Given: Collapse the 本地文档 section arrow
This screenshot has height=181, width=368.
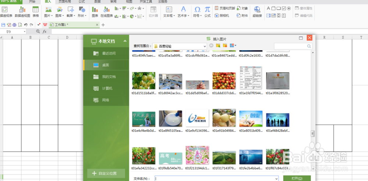Looking at the screenshot, I should [x=125, y=41].
